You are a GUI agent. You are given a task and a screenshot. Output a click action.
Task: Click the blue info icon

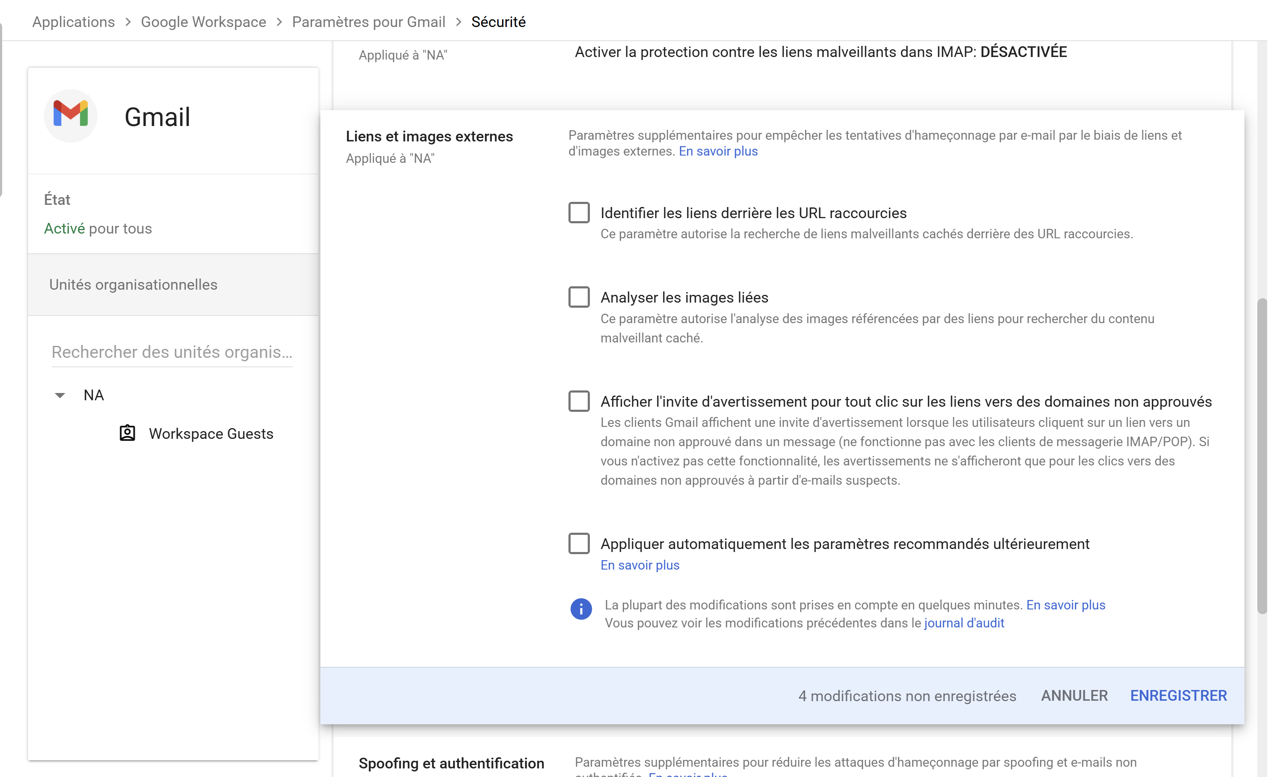pos(581,609)
